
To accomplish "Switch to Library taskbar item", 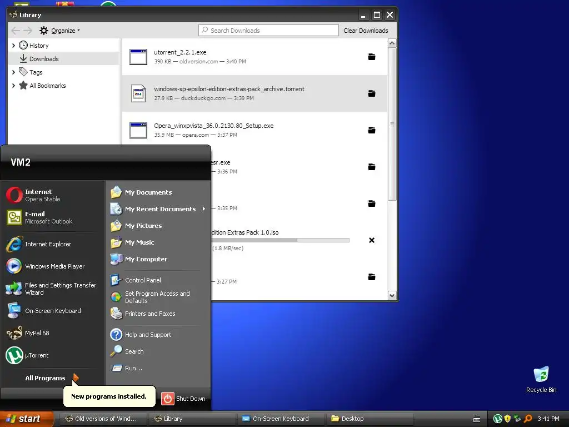I will 192,419.
